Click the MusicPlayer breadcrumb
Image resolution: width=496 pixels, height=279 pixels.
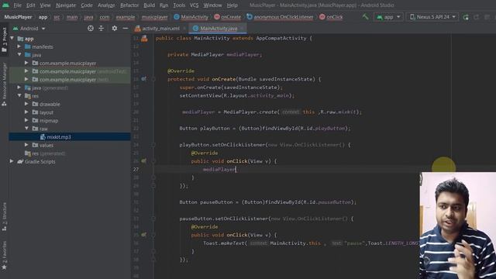pos(18,17)
